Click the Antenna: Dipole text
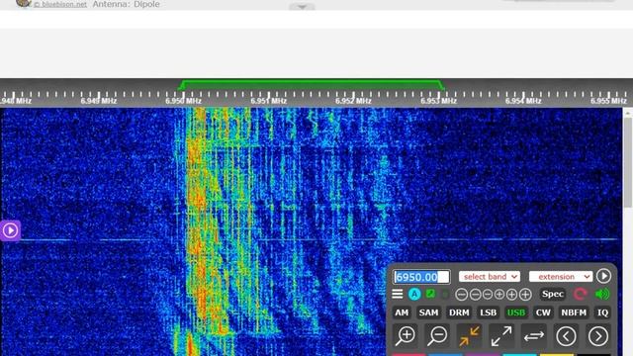 tap(126, 4)
